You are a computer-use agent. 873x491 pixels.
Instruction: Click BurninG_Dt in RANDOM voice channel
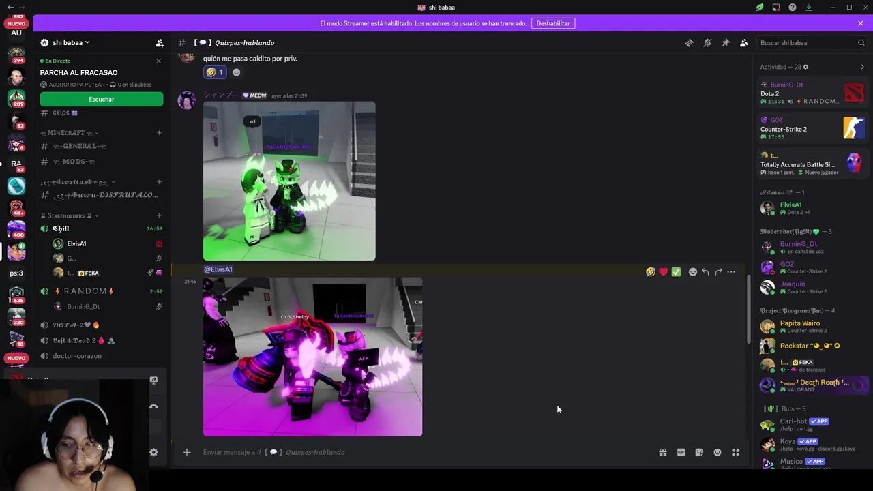click(108, 307)
